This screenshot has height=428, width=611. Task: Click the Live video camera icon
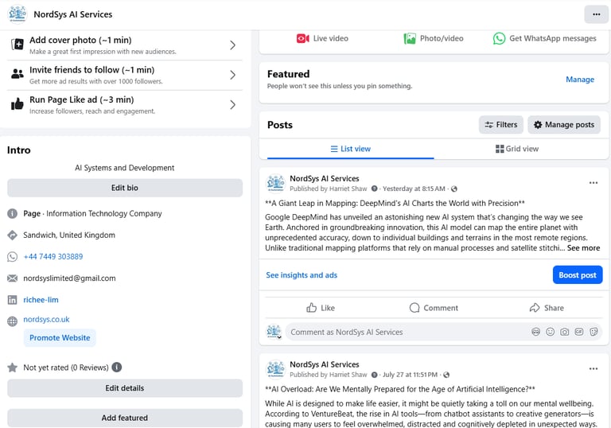[x=303, y=39]
